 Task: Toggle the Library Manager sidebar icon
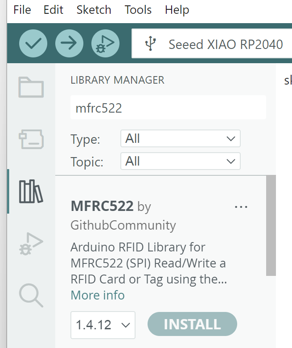31,191
